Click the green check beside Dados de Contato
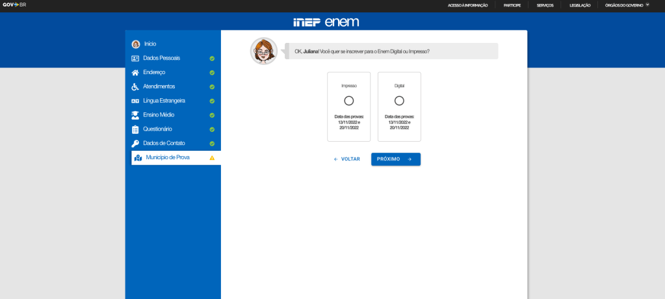The height and width of the screenshot is (299, 665). [x=212, y=144]
